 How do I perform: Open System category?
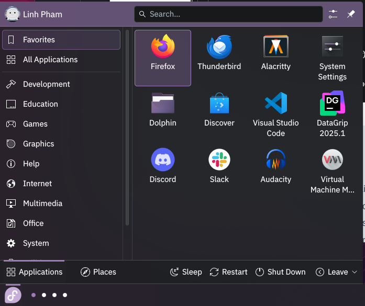coord(61,243)
